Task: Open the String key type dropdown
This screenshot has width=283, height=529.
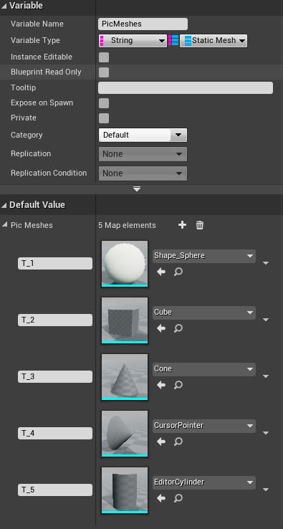Action: (x=133, y=40)
